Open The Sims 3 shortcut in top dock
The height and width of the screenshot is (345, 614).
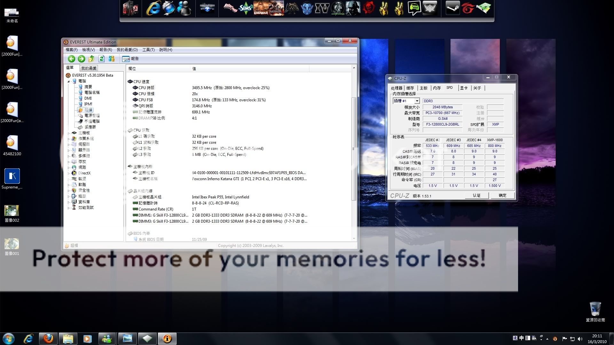[x=246, y=8]
